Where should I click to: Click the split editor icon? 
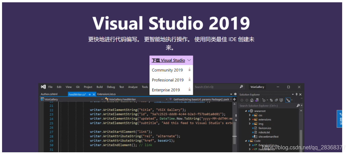click(x=234, y=99)
